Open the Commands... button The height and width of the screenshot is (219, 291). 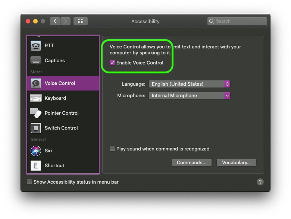191,163
